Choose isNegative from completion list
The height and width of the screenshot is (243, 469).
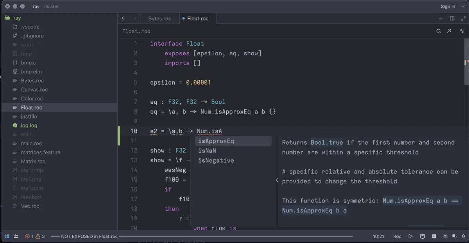(x=233, y=160)
